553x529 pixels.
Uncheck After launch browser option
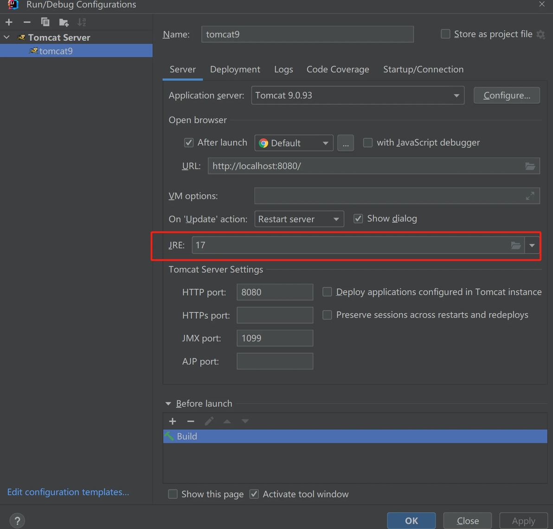tap(189, 142)
